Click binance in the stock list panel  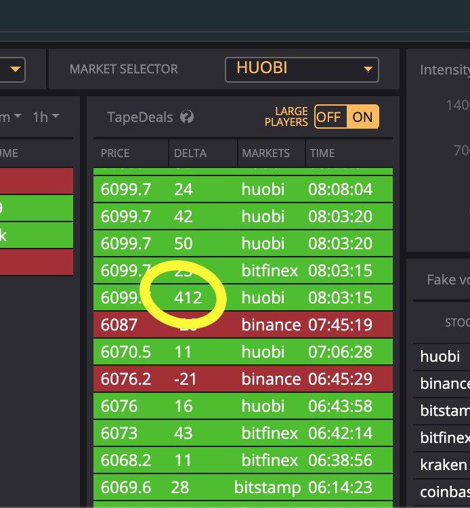[442, 384]
